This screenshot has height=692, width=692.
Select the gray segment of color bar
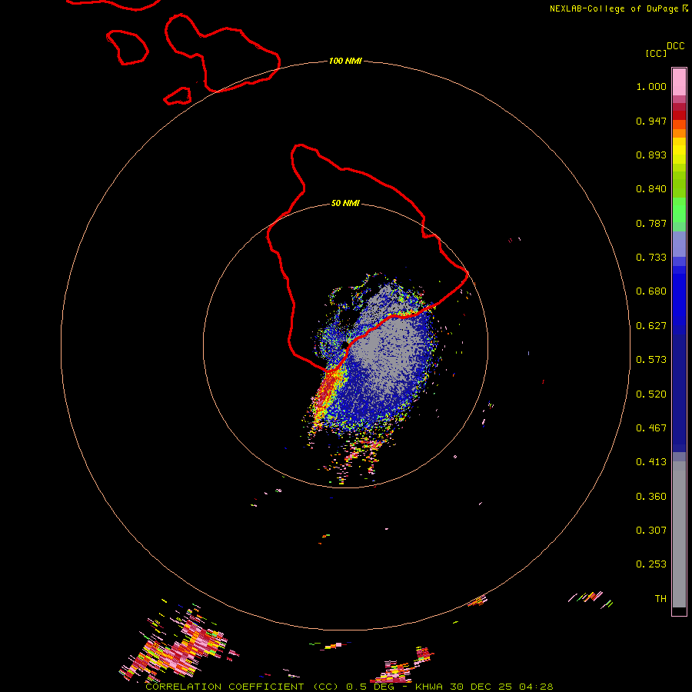(679, 534)
